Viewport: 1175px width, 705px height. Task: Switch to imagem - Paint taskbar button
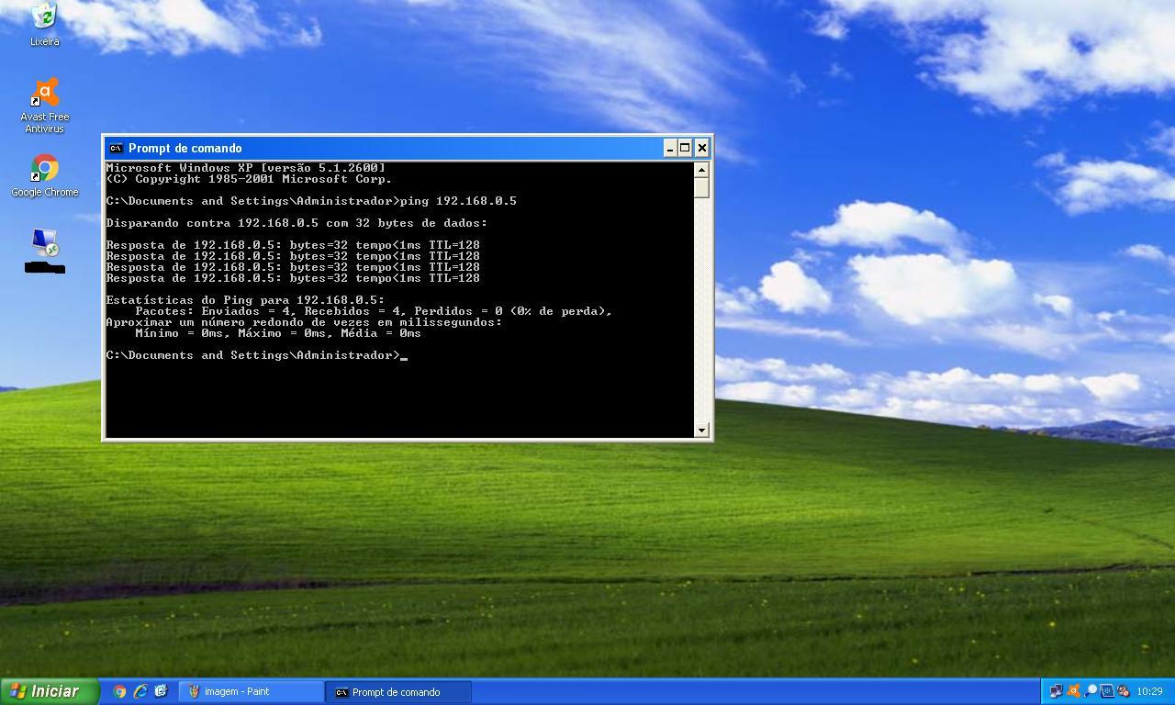(x=252, y=691)
